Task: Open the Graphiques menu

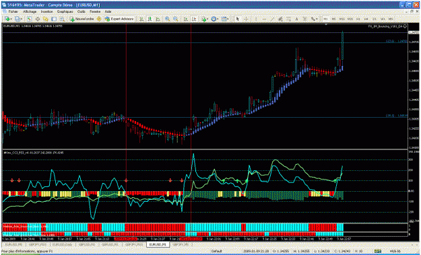Action: coord(65,12)
